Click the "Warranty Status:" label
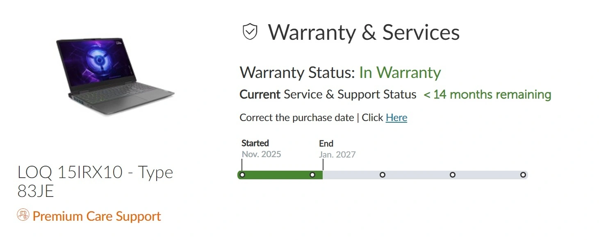The height and width of the screenshot is (240, 599). pyautogui.click(x=297, y=73)
